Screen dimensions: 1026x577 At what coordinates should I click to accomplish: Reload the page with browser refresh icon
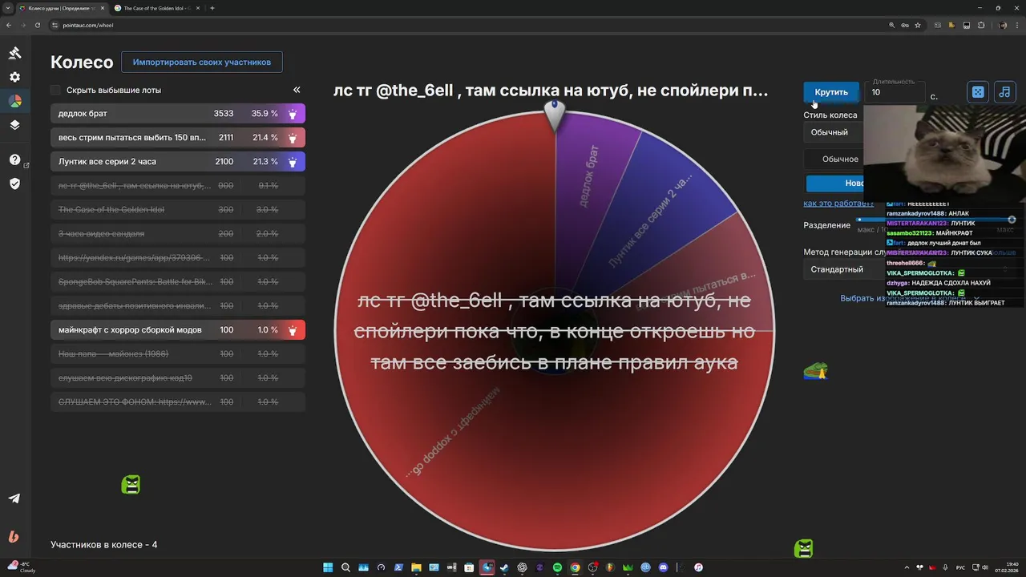pyautogui.click(x=36, y=25)
